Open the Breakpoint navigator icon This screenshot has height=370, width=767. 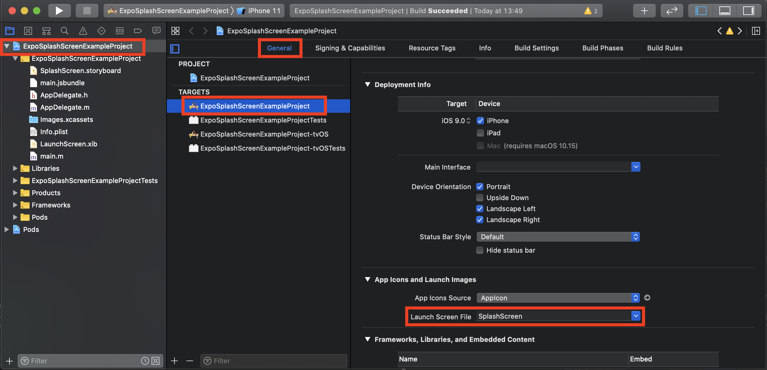(x=138, y=31)
